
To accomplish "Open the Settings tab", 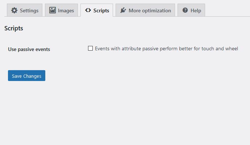I will tap(25, 10).
